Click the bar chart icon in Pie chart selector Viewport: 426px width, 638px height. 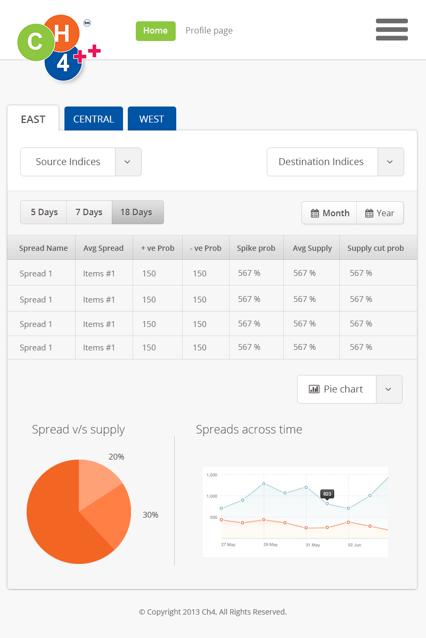tap(314, 389)
